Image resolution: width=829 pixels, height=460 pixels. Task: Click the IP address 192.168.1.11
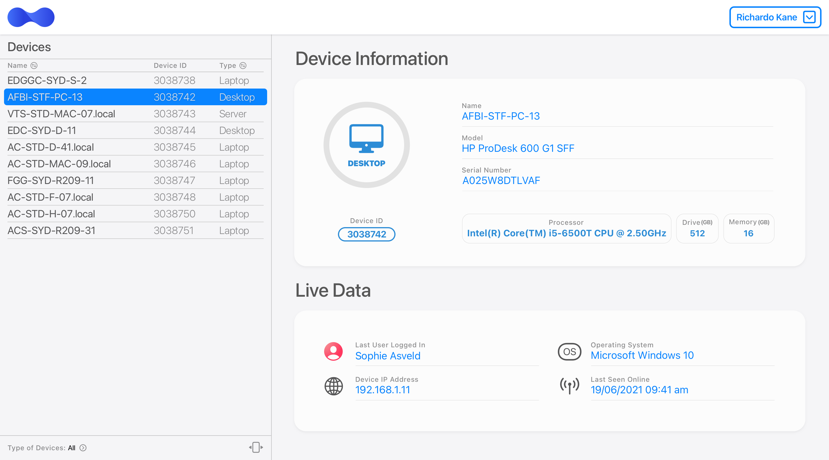click(x=383, y=390)
